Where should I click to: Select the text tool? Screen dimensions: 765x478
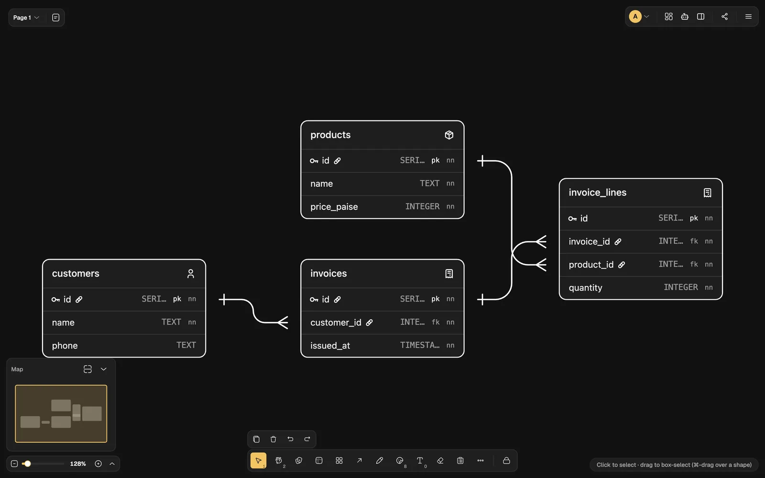coord(420,460)
